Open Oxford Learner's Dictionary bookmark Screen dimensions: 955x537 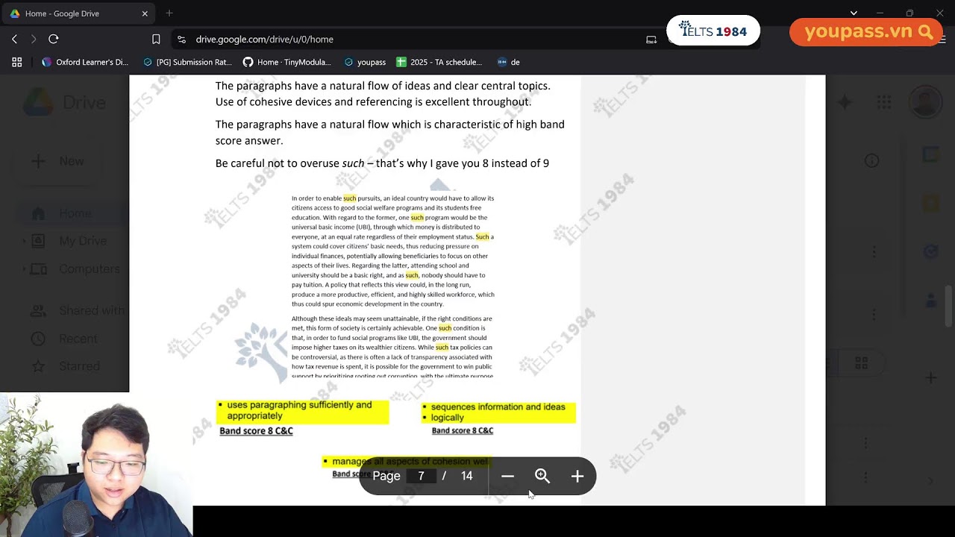point(85,62)
